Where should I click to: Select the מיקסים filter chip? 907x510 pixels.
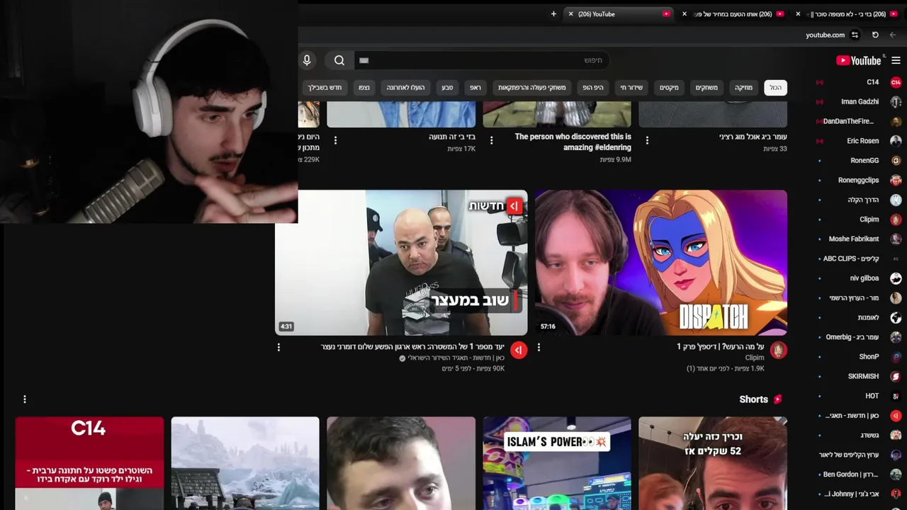coord(669,88)
